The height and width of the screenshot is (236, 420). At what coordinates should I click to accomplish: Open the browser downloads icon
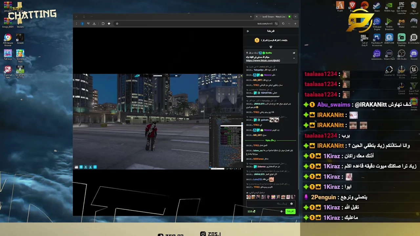tap(94, 24)
